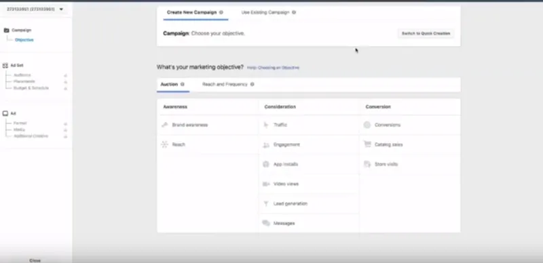This screenshot has height=263, width=543.
Task: Click the Reach objective icon
Action: (164, 144)
